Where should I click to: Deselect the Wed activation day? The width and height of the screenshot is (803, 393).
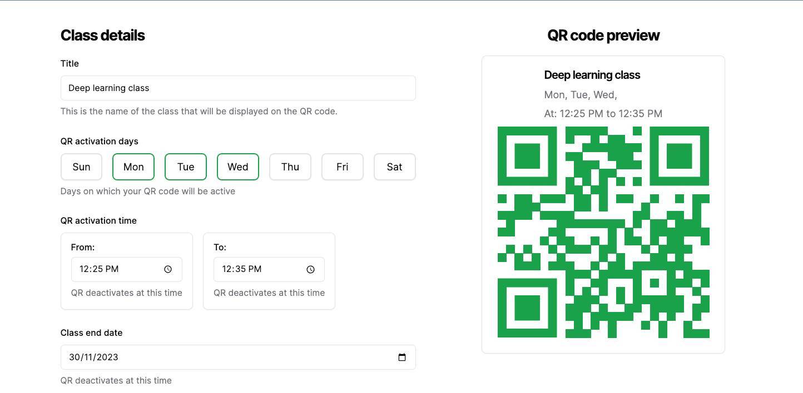pyautogui.click(x=238, y=167)
